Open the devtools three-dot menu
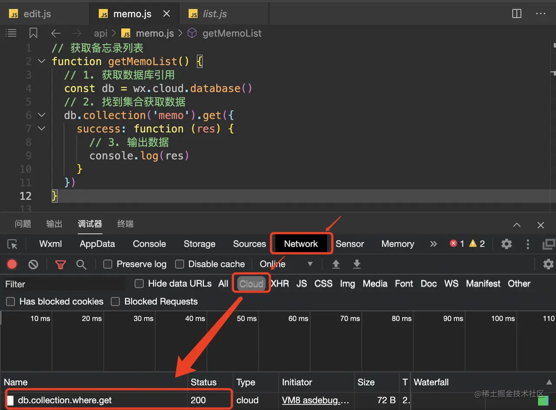The image size is (556, 410). pyautogui.click(x=528, y=244)
